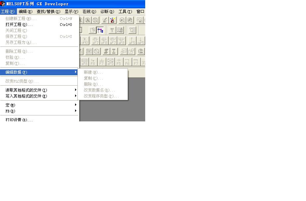Click the zoom-out overlapping squares icon
The image size is (306, 201).
coord(131,51)
